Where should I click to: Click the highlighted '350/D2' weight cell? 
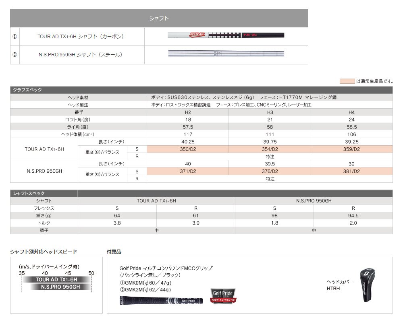(188, 149)
